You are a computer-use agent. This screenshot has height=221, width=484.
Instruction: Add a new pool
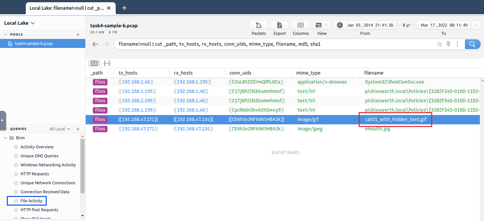78,34
